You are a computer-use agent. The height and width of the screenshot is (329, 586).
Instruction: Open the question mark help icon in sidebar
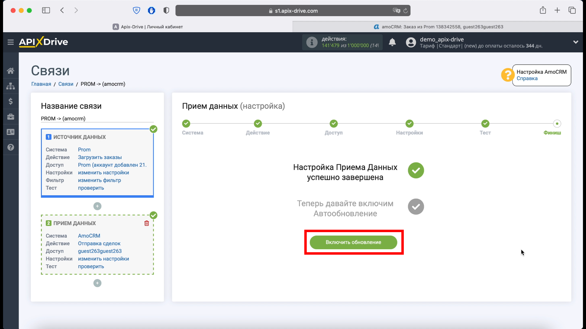(11, 147)
